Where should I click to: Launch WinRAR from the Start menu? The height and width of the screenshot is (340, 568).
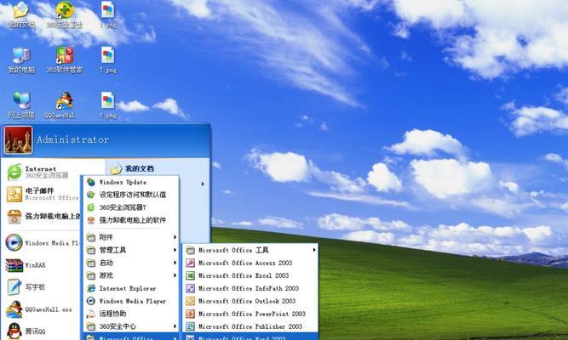coord(36,264)
